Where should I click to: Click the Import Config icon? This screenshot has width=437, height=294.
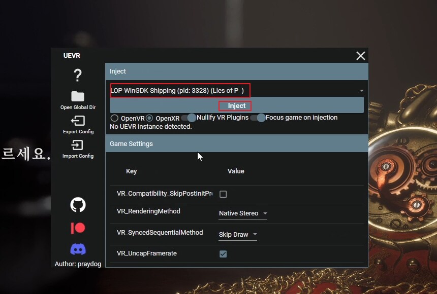(x=78, y=145)
